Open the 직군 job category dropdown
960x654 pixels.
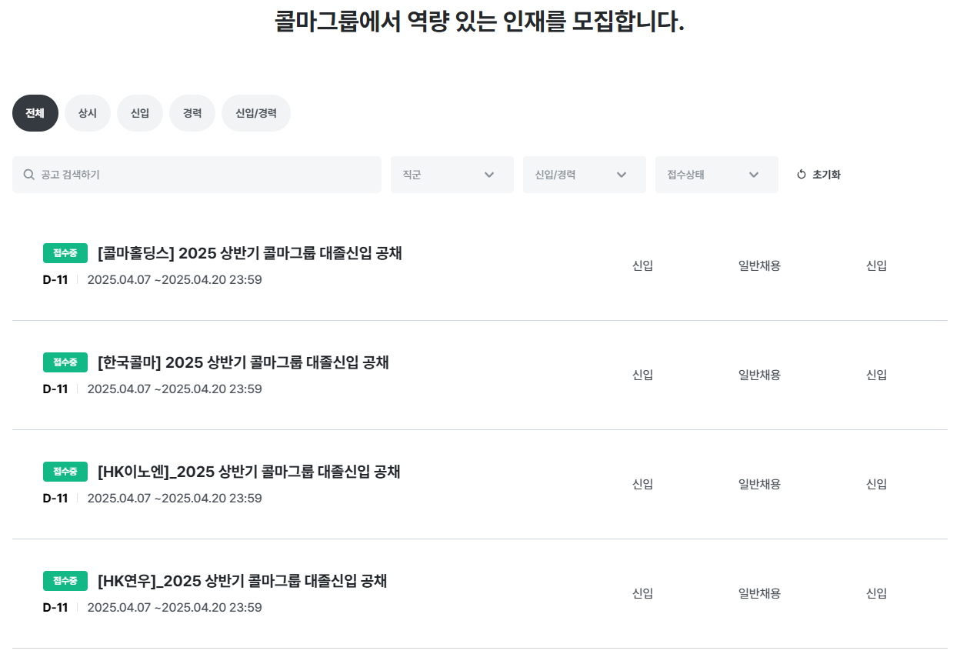click(x=452, y=175)
